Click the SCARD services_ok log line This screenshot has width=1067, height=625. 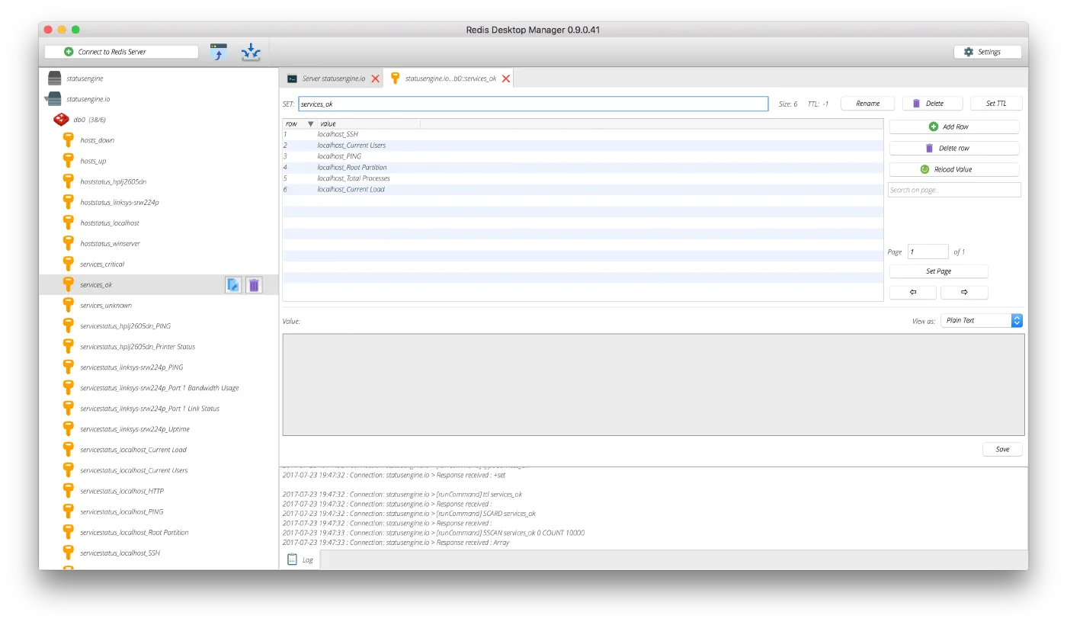click(x=409, y=514)
